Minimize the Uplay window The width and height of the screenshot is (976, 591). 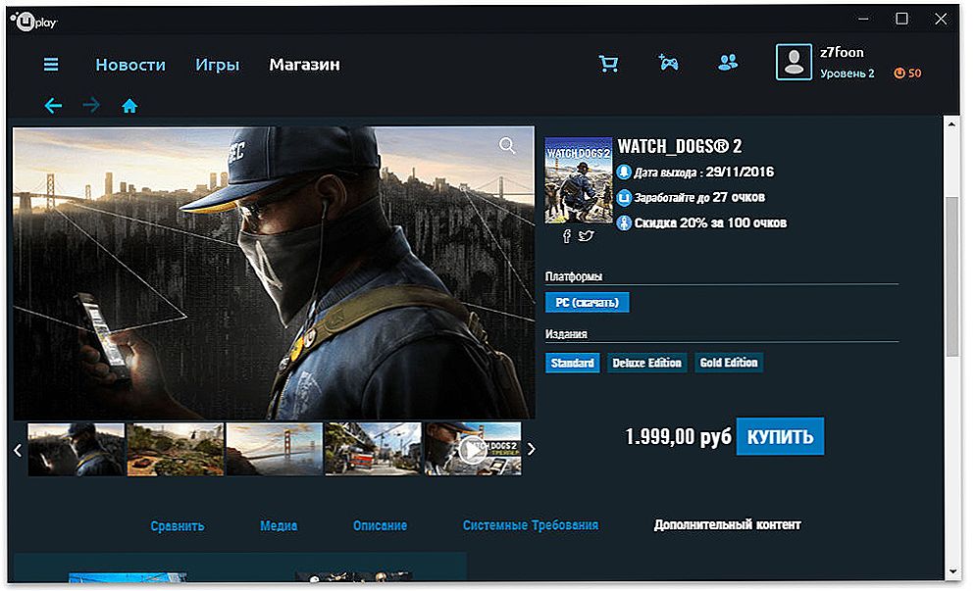click(x=863, y=20)
